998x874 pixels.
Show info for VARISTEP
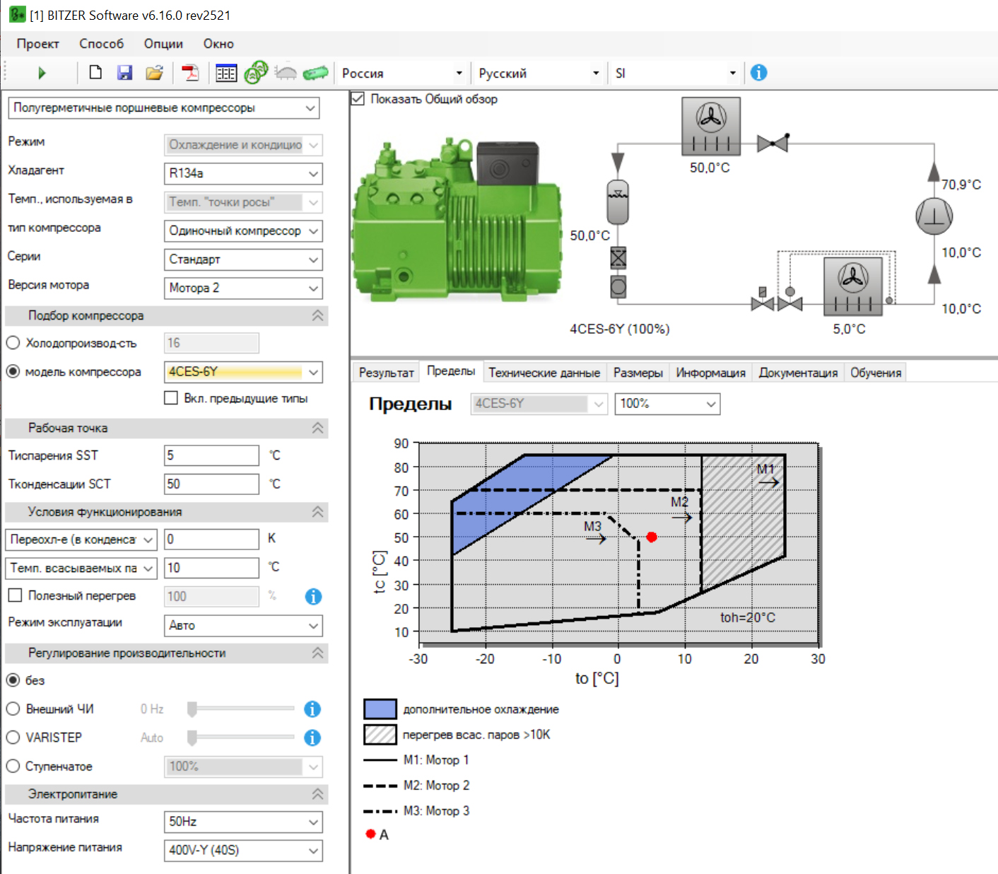coord(312,738)
